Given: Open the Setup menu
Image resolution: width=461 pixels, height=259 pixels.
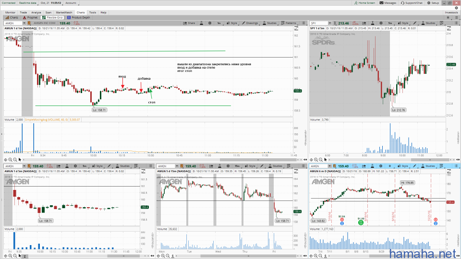Looking at the screenshot, I should click(x=433, y=3).
